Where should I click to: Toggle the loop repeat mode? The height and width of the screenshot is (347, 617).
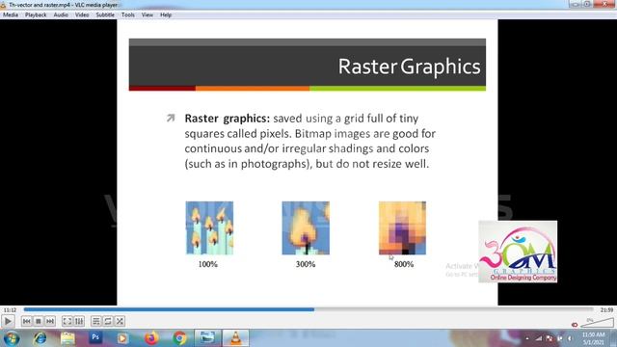(108, 321)
